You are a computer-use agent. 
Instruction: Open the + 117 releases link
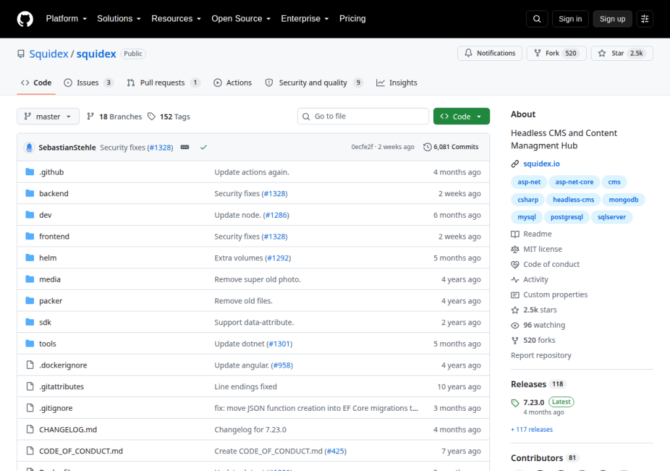click(x=531, y=430)
